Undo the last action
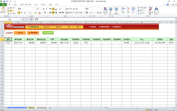The height and width of the screenshot is (111, 177). 7,1
